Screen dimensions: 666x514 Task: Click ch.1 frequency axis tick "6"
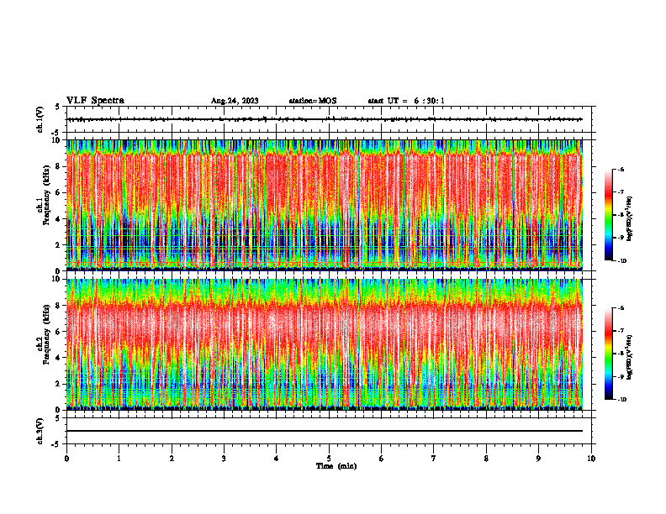coord(59,192)
